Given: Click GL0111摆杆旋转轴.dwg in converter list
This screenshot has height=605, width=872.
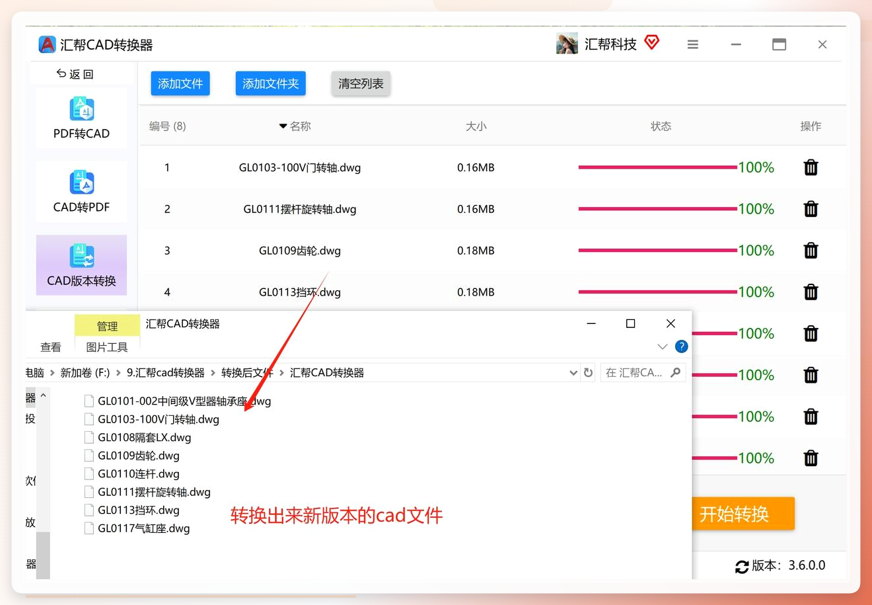Looking at the screenshot, I should (300, 210).
